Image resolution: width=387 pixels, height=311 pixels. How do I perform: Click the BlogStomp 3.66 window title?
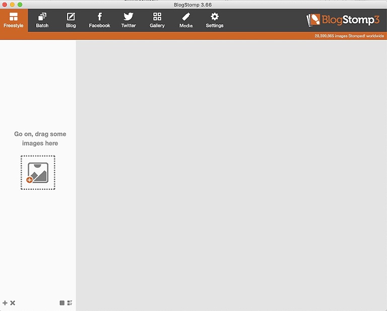[x=193, y=5]
